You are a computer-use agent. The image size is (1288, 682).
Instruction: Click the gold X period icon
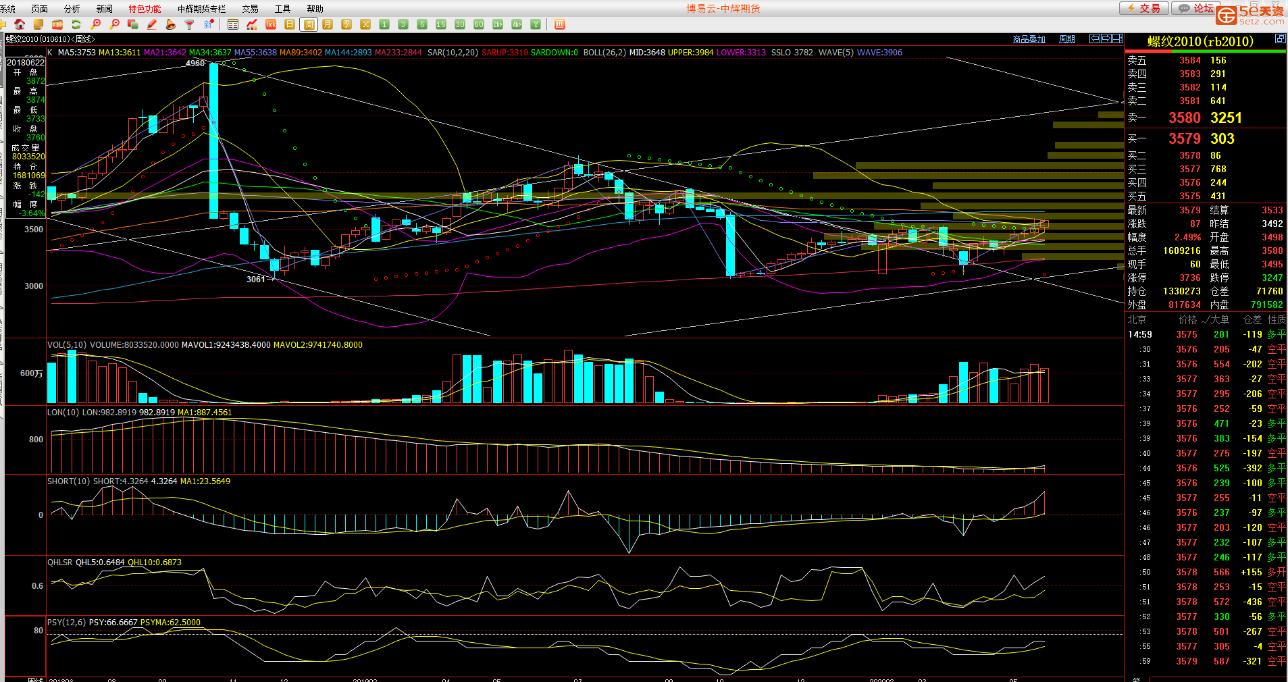(365, 24)
